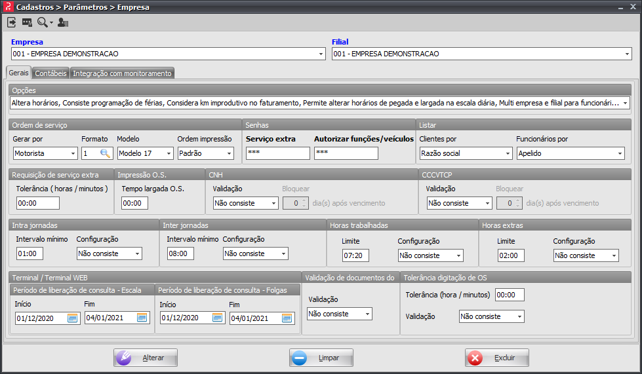Open calendar for Escala Início date

pos(73,318)
